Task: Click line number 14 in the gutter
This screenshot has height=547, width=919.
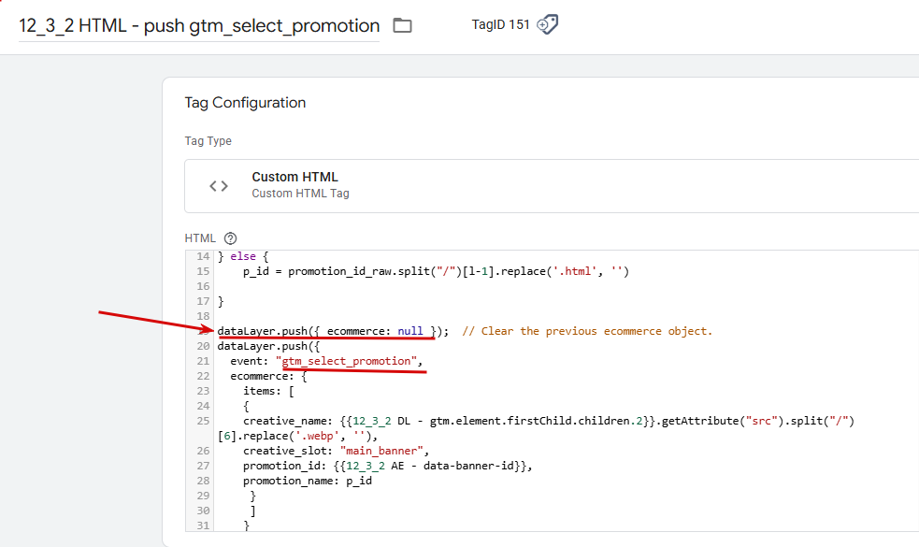Action: 203,256
